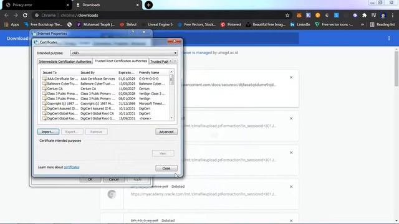Screen dimensions: 399x224
Task: Click Cancel in Internet Properties window
Action: (113, 179)
